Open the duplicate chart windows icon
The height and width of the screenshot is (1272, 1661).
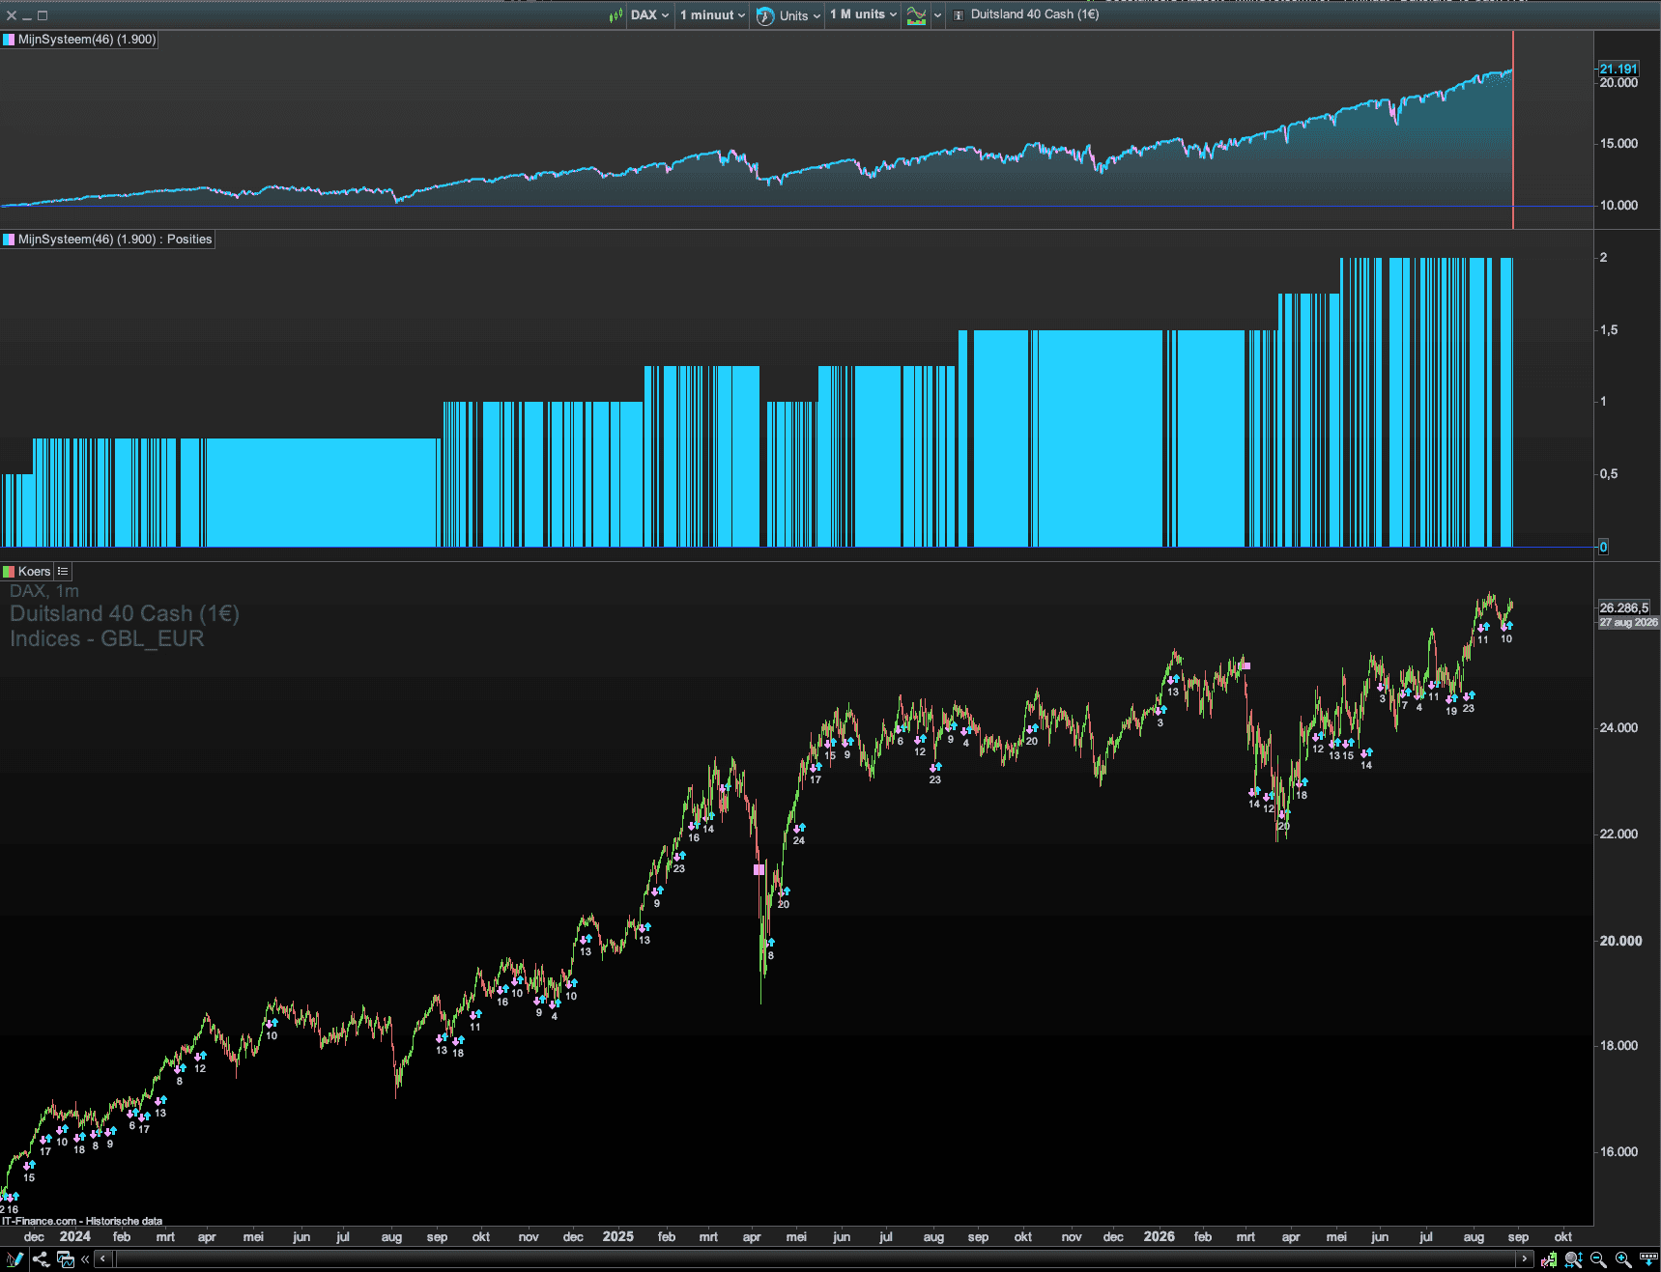tap(66, 1259)
